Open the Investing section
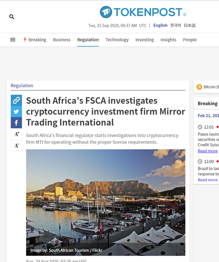The width and height of the screenshot is (219, 262). pos(145,40)
